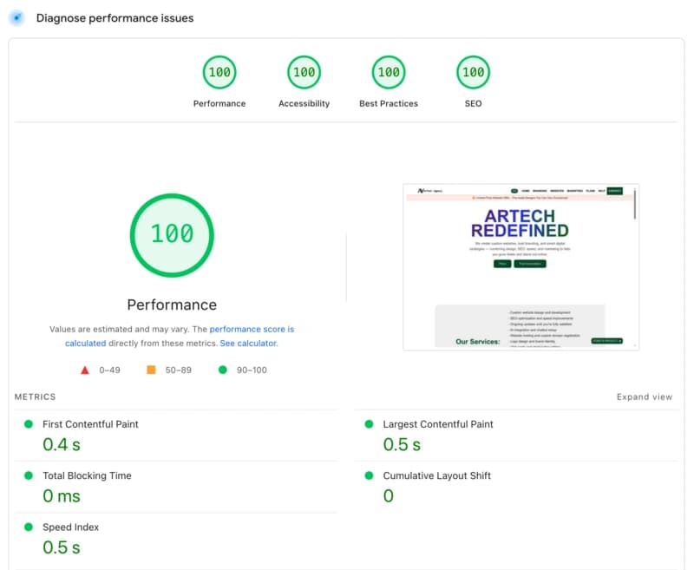Select the SEO score gauge
Screen dimensions: 694x570
473,72
